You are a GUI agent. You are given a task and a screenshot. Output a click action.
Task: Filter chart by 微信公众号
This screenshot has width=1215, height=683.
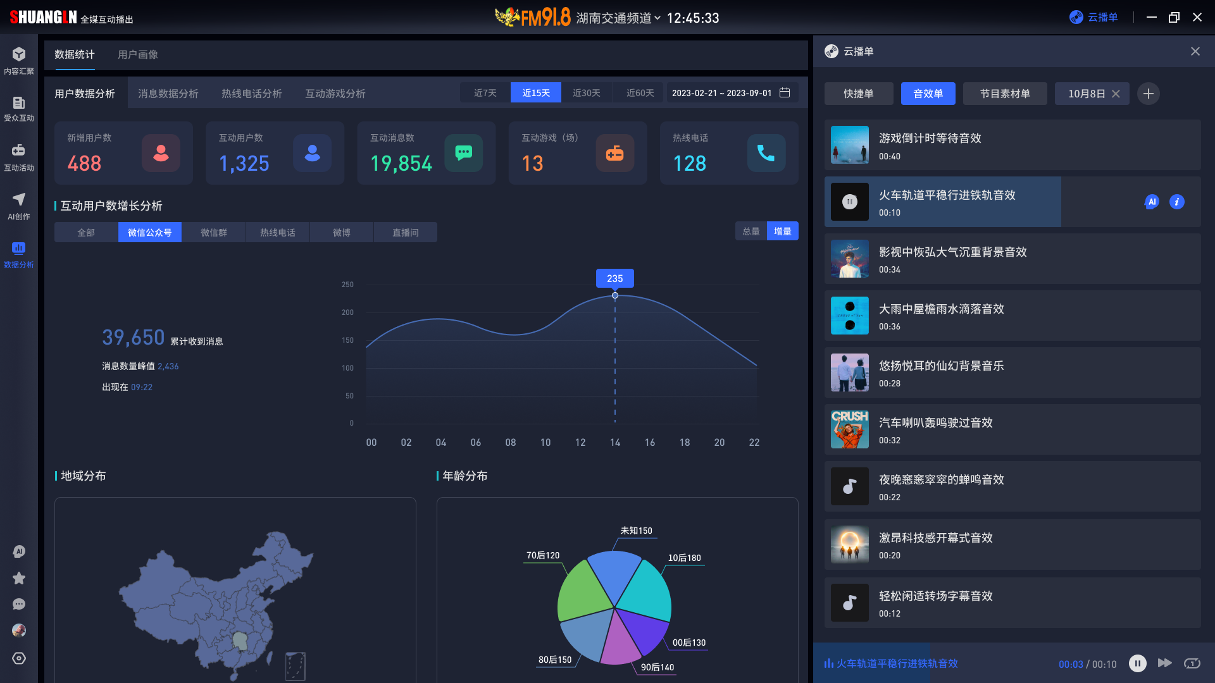coord(150,232)
